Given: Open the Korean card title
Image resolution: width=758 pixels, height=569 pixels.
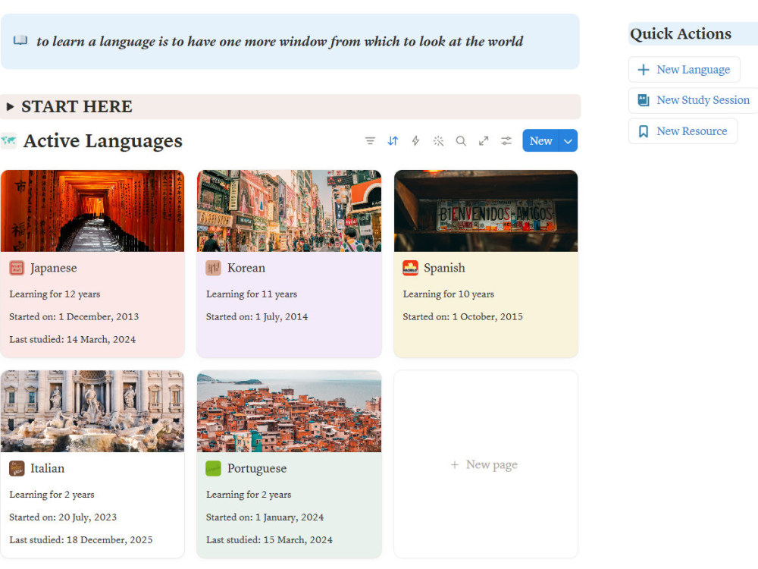Looking at the screenshot, I should click(246, 268).
